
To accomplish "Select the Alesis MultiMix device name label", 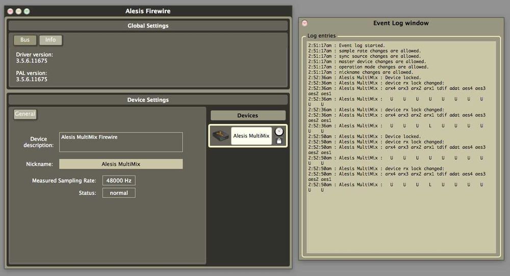I will coord(251,136).
